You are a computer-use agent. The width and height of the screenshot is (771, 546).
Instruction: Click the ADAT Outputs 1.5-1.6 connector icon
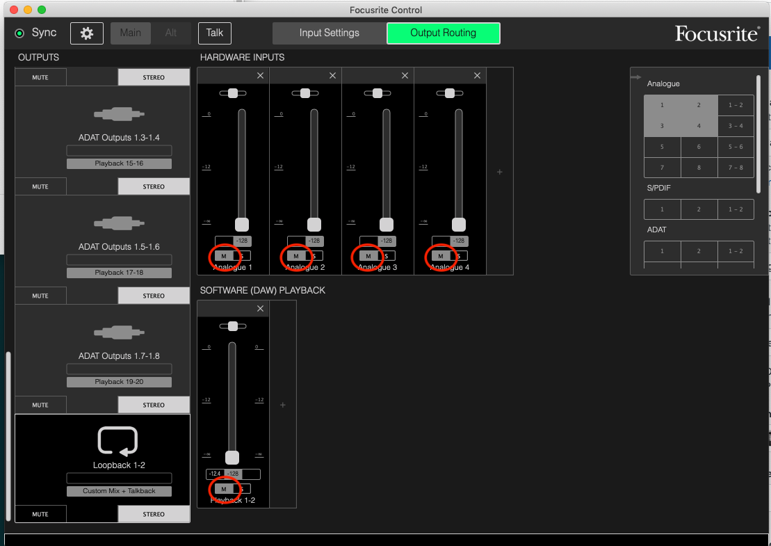[x=119, y=223]
